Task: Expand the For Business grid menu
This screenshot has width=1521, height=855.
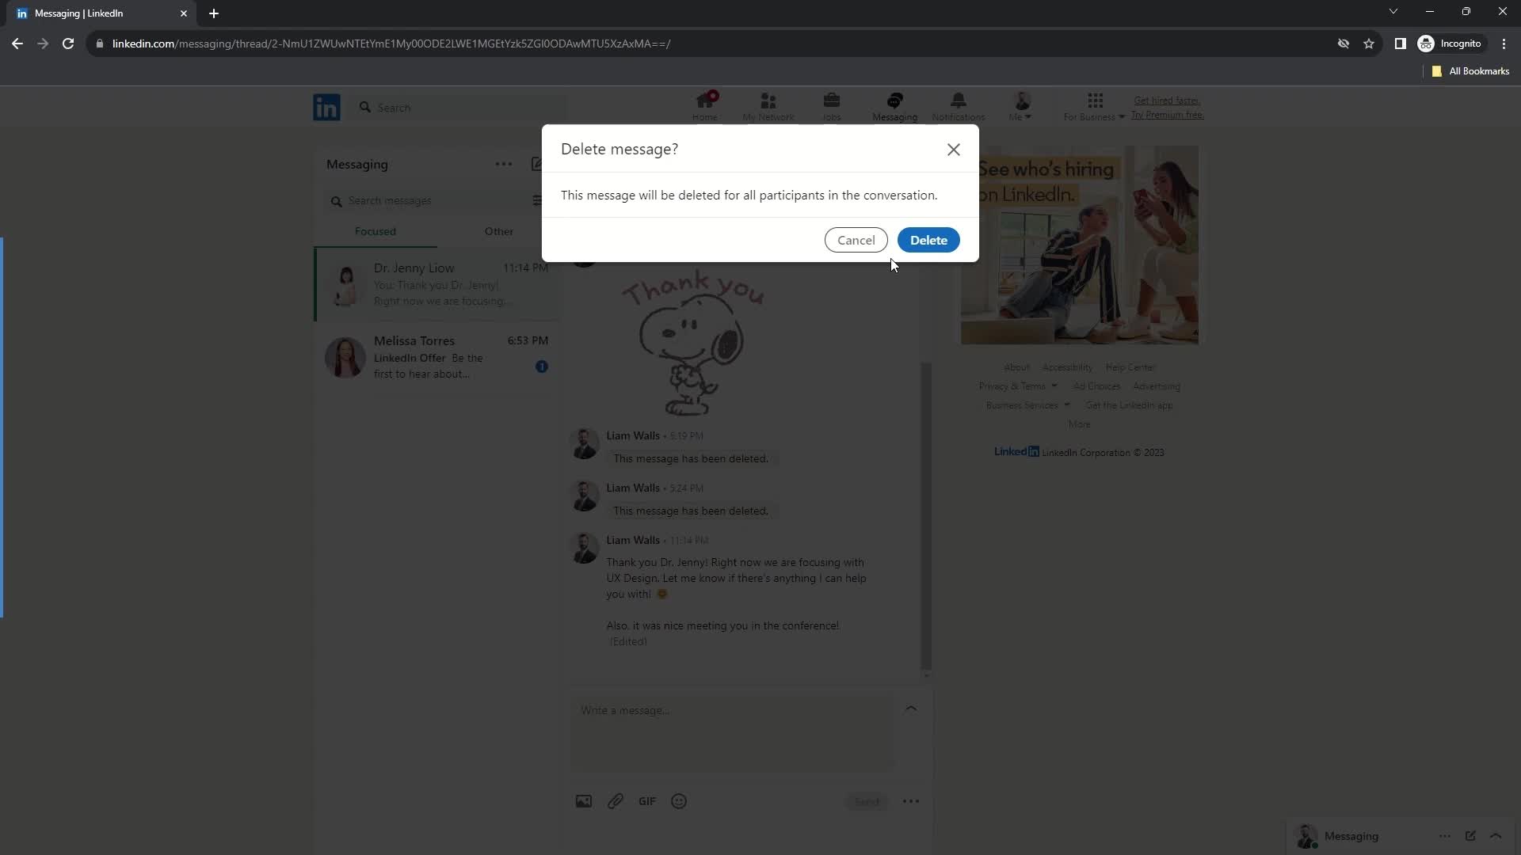Action: point(1095,106)
